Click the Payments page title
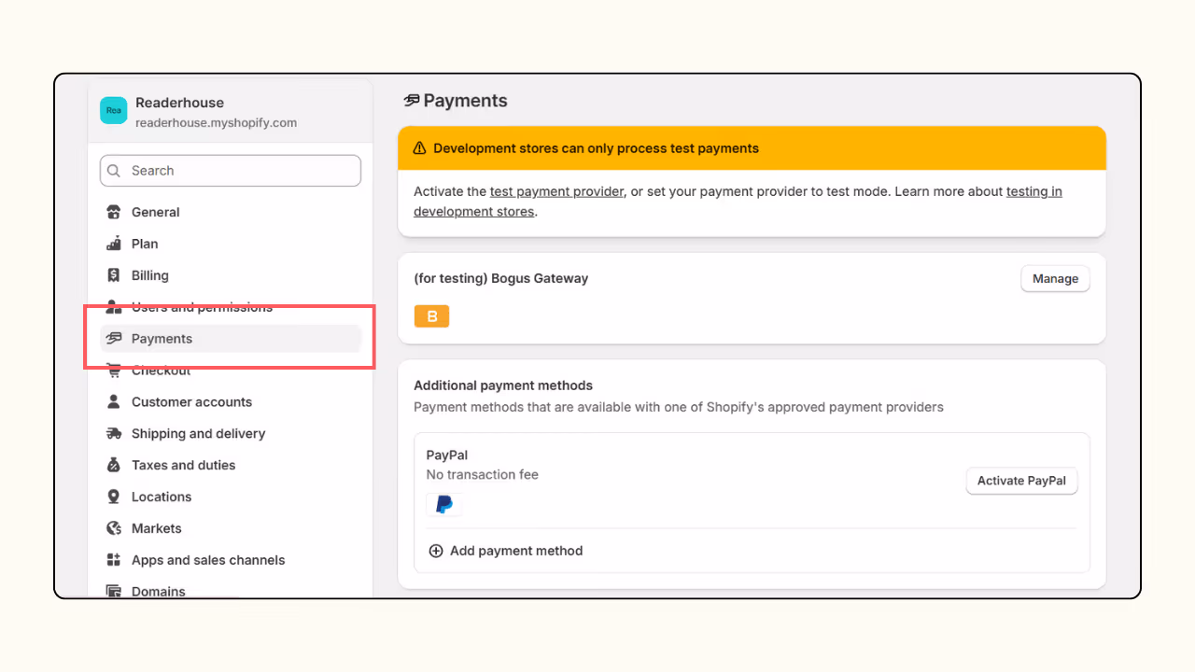1195x672 pixels. point(466,101)
